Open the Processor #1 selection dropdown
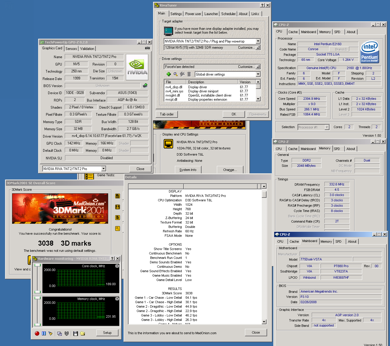Image resolution: width=390 pixels, height=346 pixels. [x=327, y=127]
